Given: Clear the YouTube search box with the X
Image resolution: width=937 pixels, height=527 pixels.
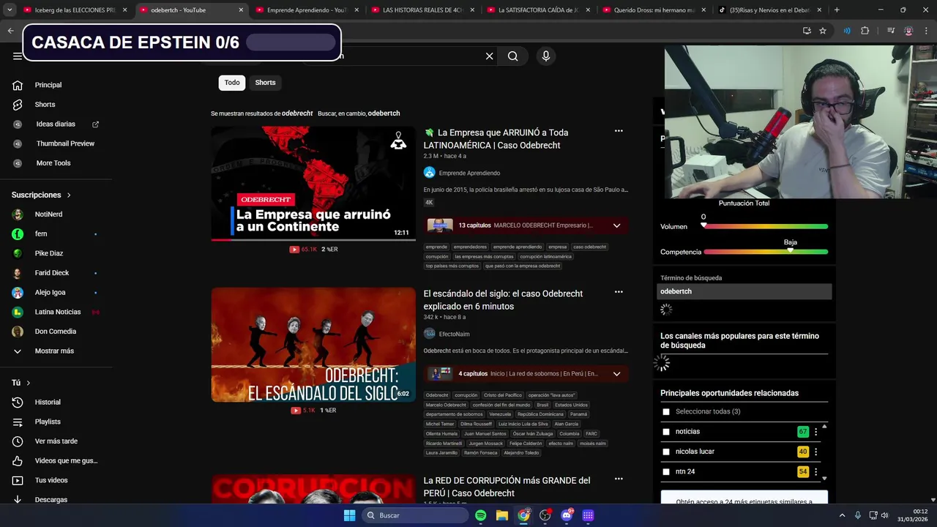Looking at the screenshot, I should click(489, 56).
